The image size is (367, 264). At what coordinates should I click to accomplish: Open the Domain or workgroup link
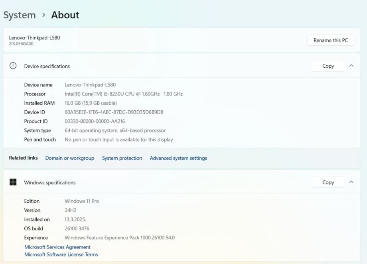coord(70,158)
